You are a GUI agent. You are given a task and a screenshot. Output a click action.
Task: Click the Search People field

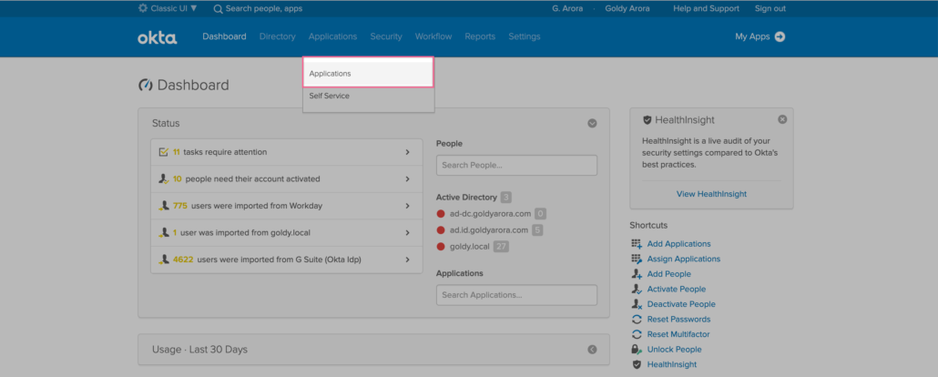coord(517,165)
